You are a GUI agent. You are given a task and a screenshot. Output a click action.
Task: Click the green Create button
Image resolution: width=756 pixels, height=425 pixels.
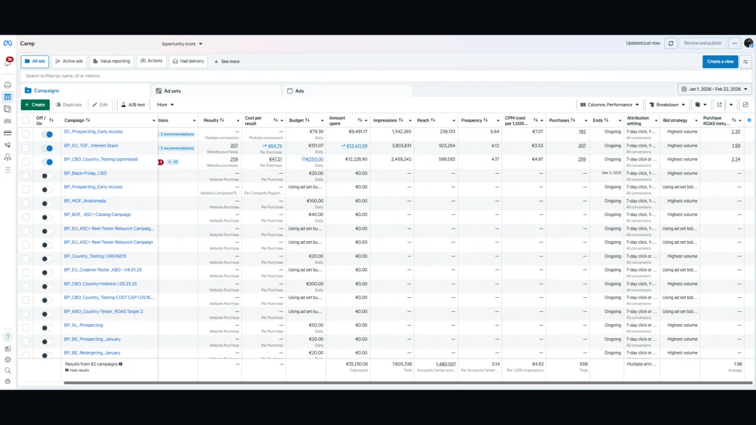click(x=35, y=105)
